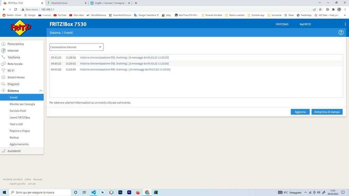The height and width of the screenshot is (196, 349).
Task: Click the FRITZ! logo
Action: pyautogui.click(x=21, y=28)
